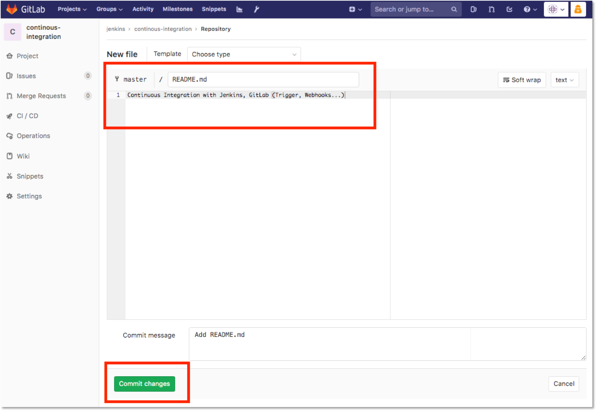This screenshot has height=411, width=596.
Task: Open the Activity menu item
Action: [x=143, y=9]
